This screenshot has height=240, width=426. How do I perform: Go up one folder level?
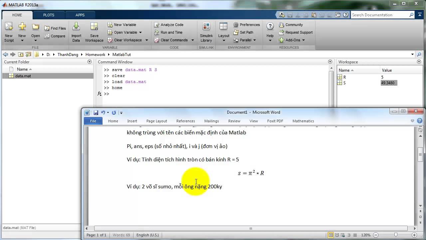[21, 54]
